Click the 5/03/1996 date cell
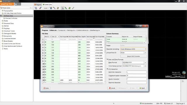This screenshot has height=105, width=187. (100, 42)
